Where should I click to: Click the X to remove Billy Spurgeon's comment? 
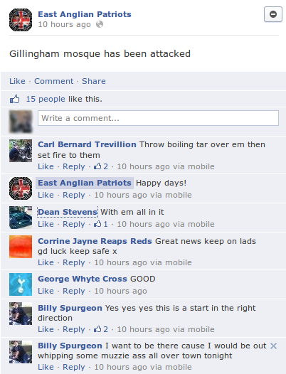tap(273, 346)
